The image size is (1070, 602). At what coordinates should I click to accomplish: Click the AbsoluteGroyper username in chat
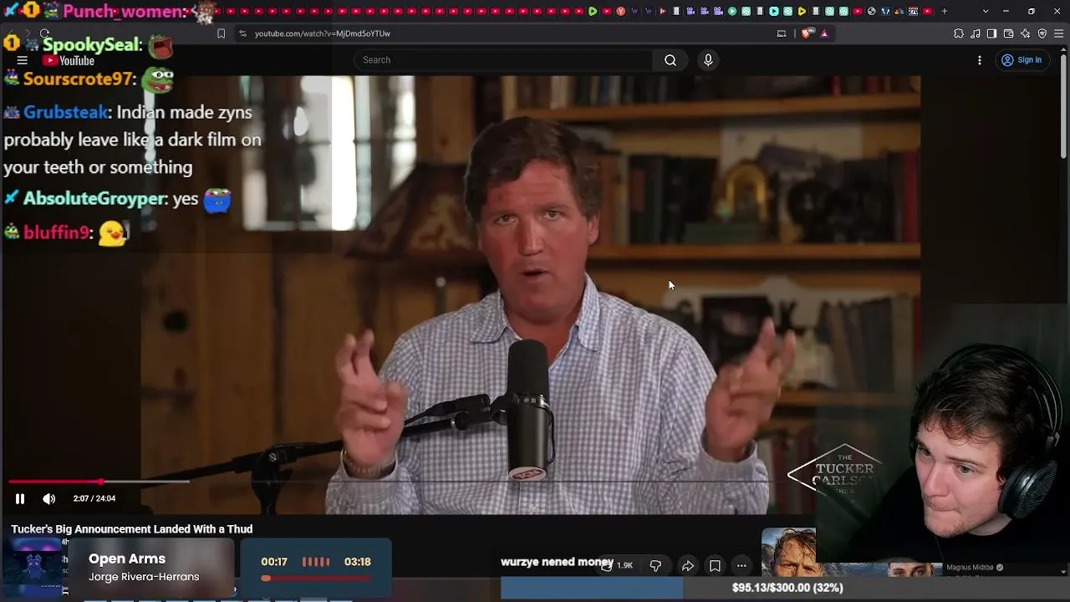point(94,199)
